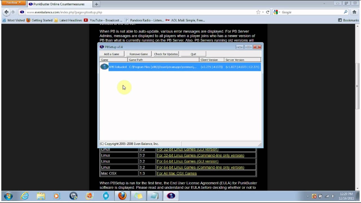Click the Quit button in PBSetup
361x203 pixels.
point(193,54)
